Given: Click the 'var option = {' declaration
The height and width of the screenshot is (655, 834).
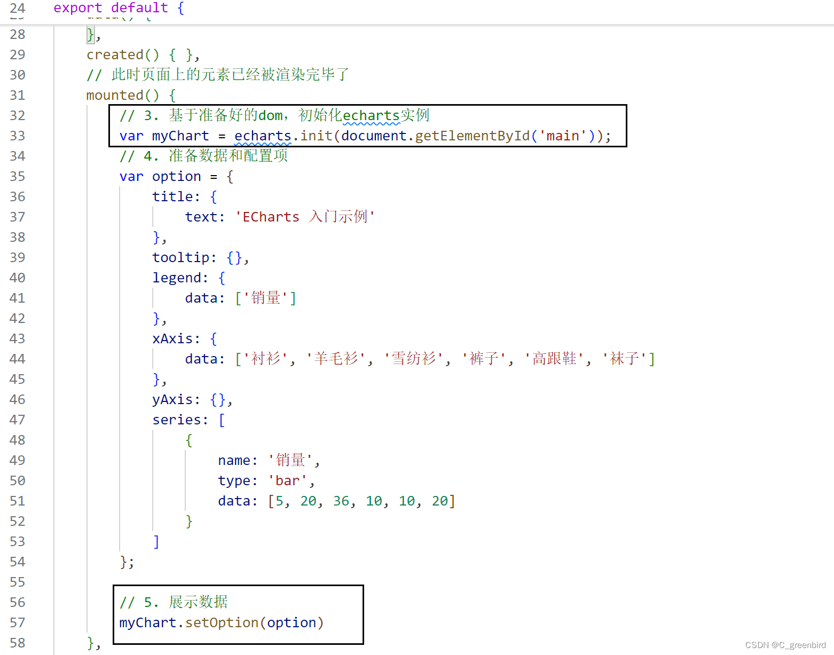Looking at the screenshot, I should click(176, 177).
